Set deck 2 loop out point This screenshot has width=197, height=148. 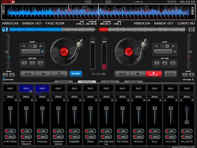168,51
